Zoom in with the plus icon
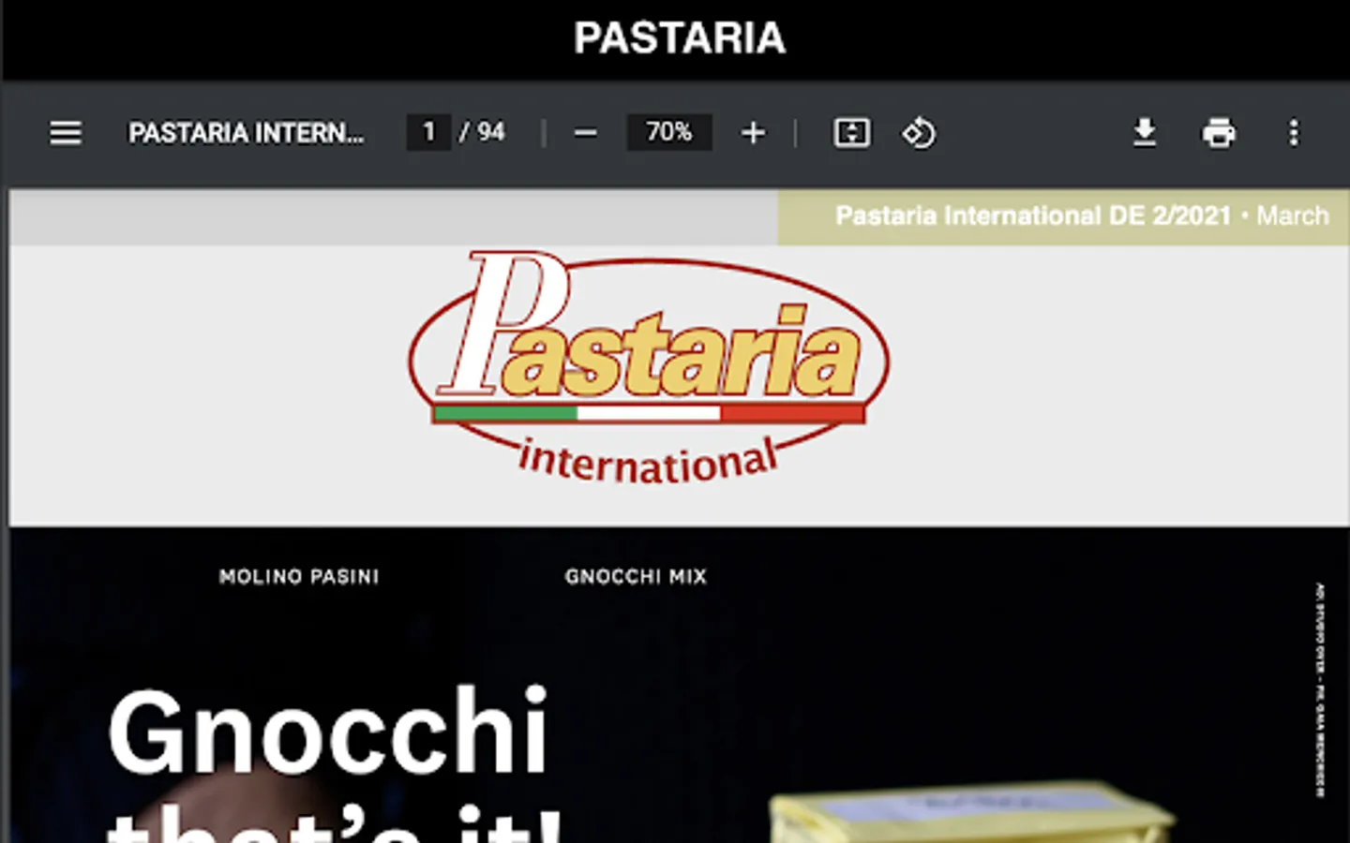Viewport: 1350px width, 843px height. coord(753,133)
